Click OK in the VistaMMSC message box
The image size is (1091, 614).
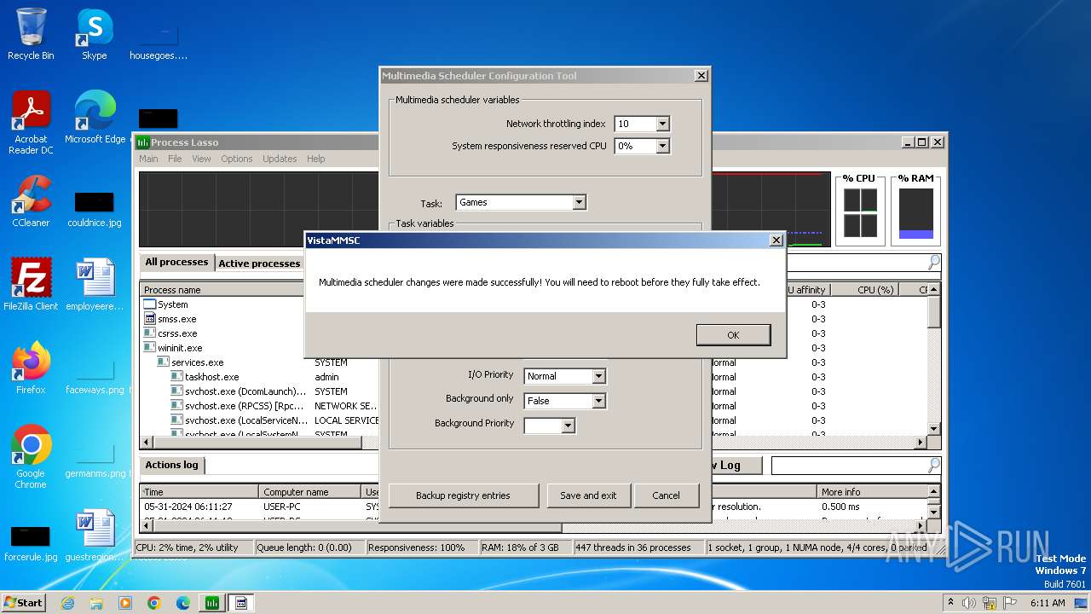[x=733, y=335]
